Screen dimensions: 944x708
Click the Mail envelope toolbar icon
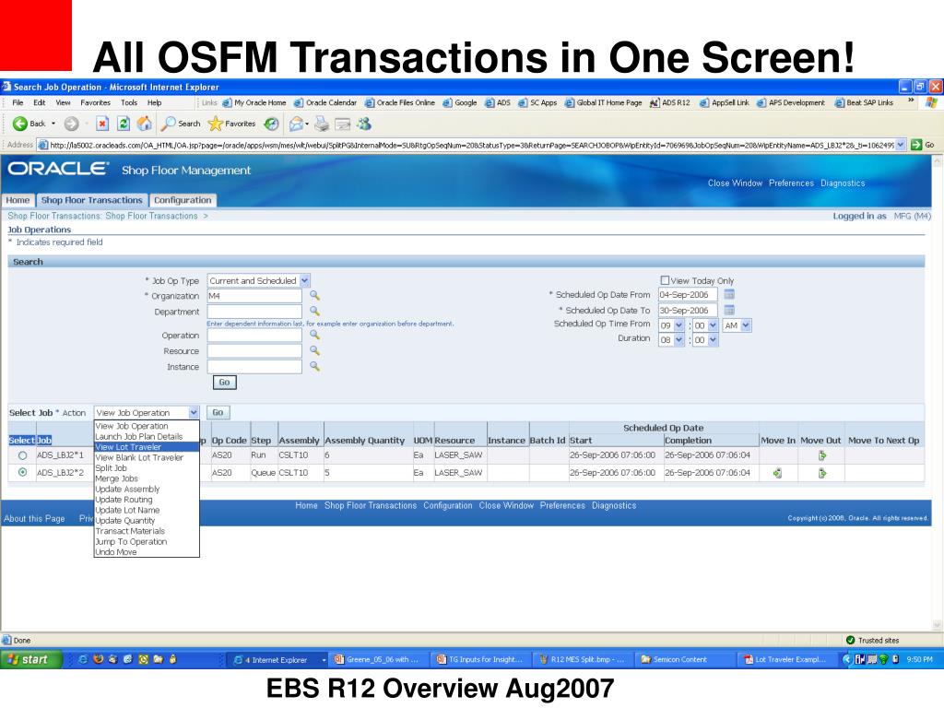click(x=297, y=124)
